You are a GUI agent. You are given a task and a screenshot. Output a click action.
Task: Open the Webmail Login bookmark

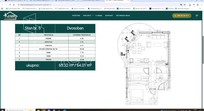[110, 9]
